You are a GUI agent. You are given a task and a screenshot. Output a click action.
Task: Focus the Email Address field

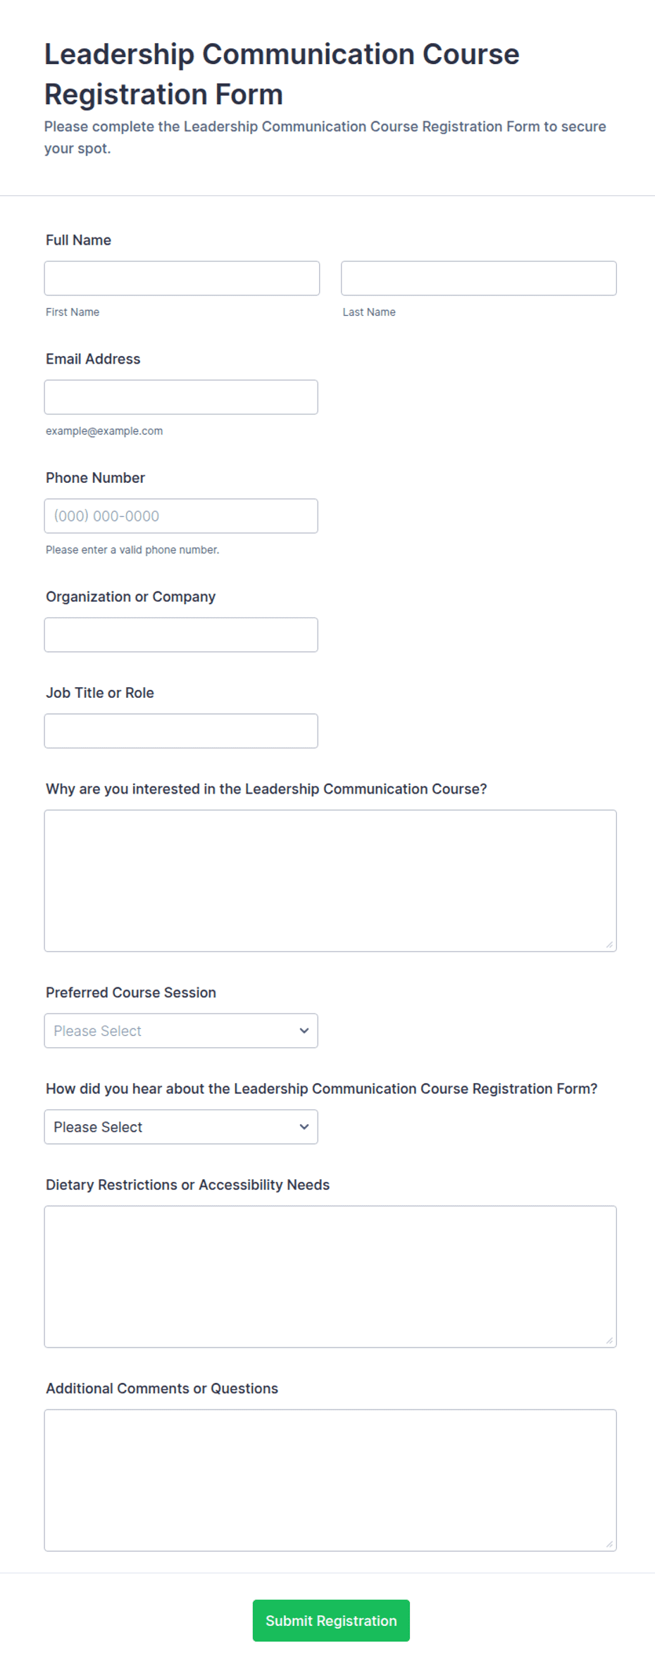181,398
